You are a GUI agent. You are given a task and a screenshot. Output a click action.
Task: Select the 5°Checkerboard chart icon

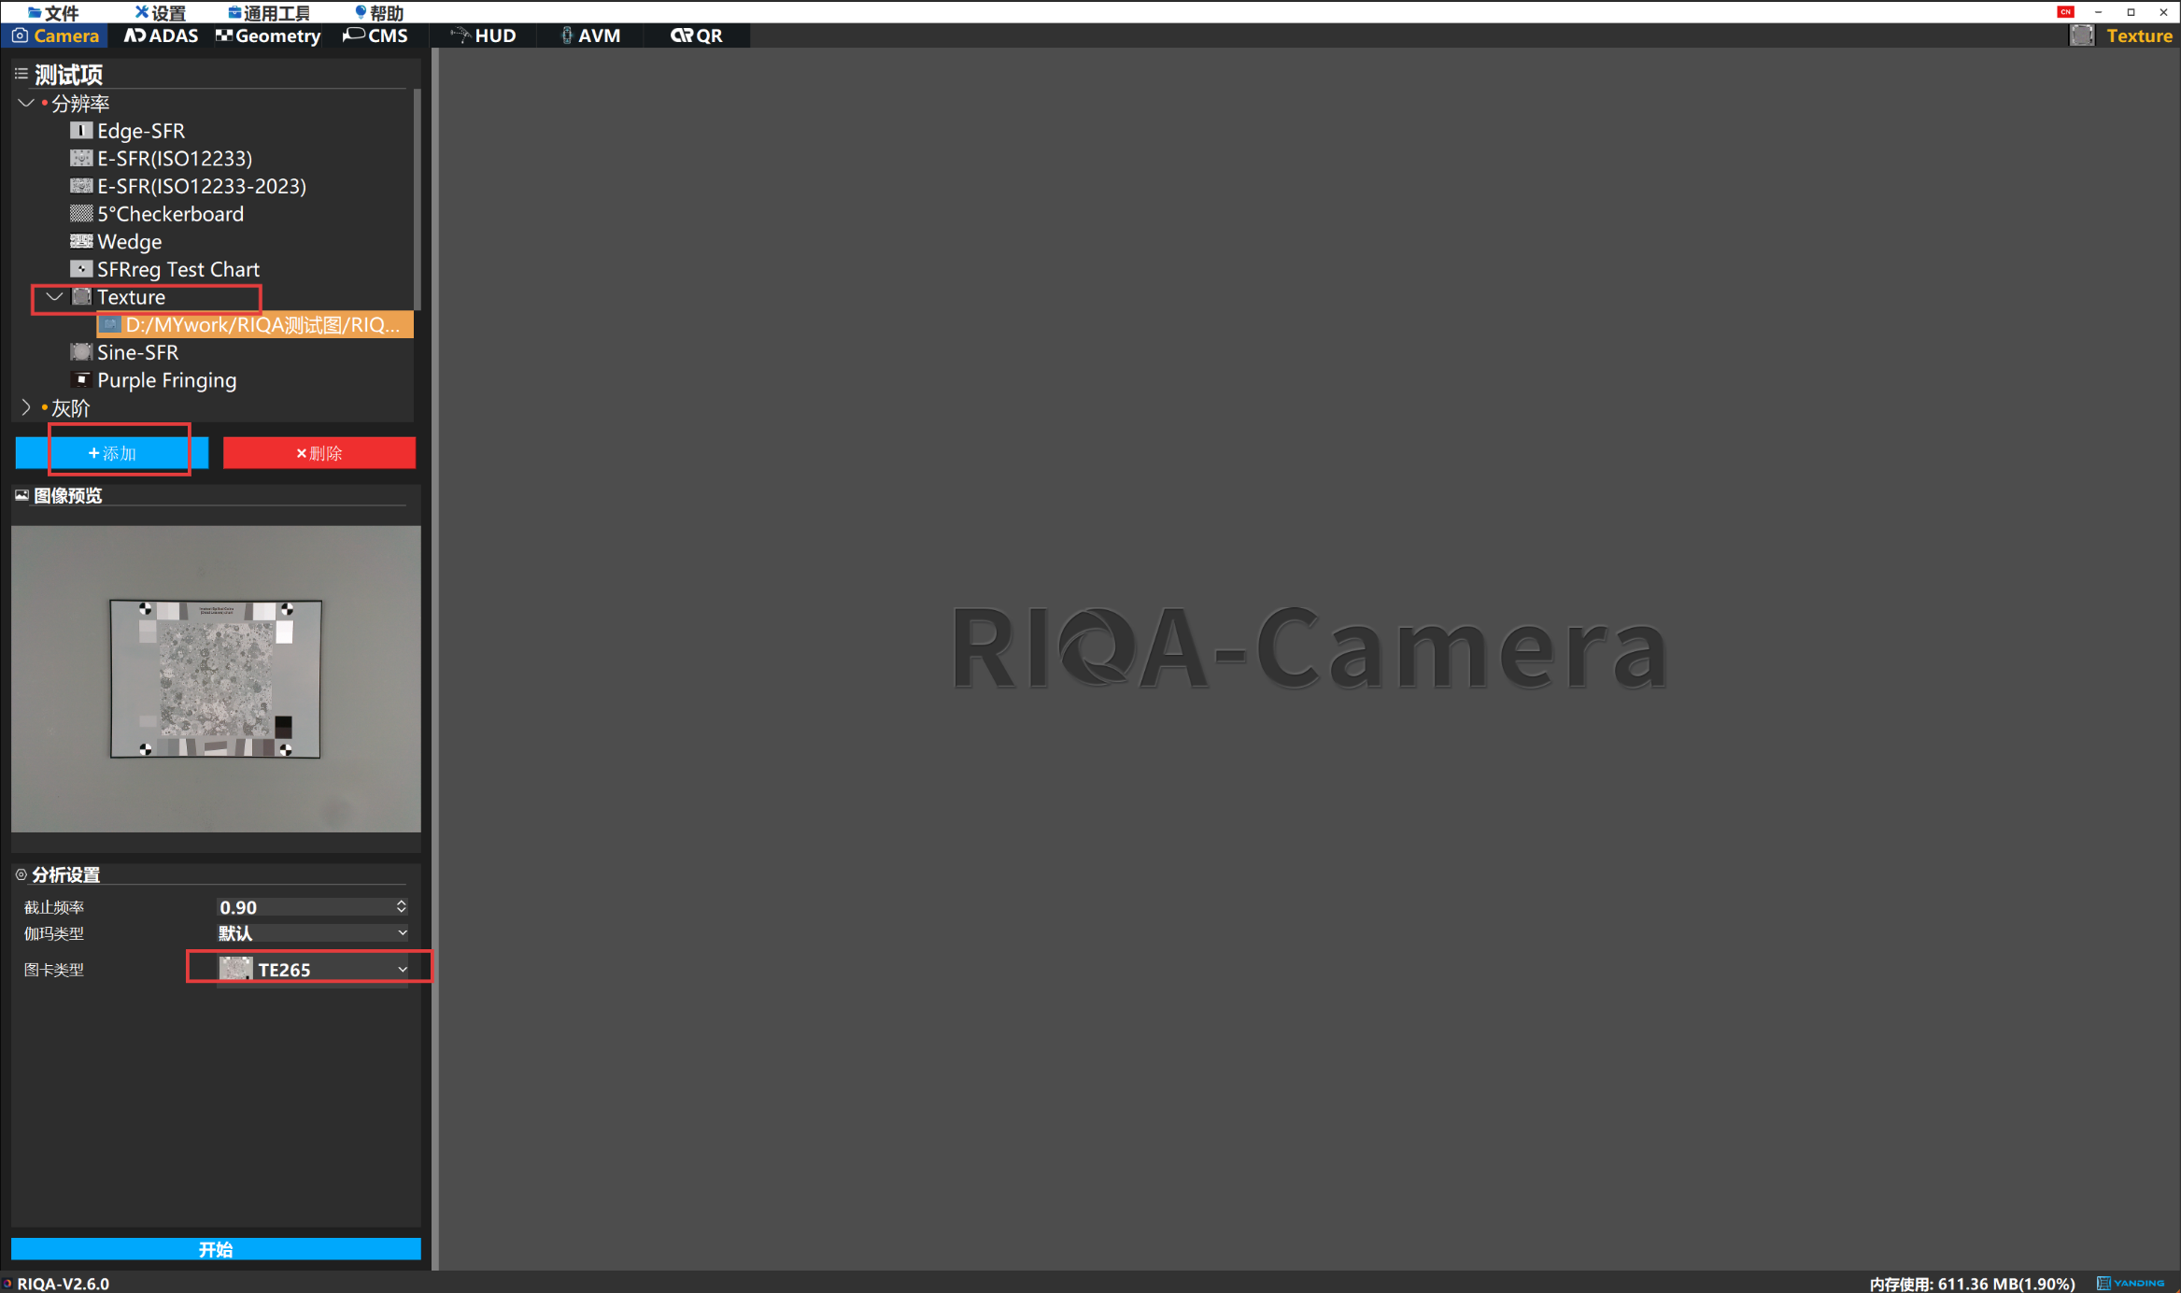[x=81, y=214]
